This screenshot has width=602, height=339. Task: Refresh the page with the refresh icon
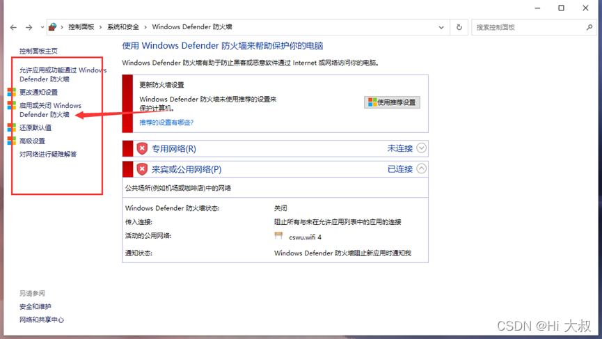(x=459, y=27)
